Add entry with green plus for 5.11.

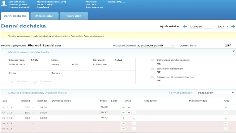124,129
